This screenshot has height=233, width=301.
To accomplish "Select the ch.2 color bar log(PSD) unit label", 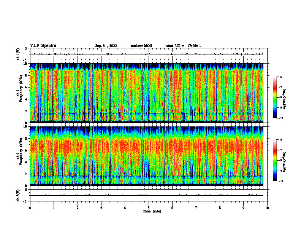I will pos(285,162).
